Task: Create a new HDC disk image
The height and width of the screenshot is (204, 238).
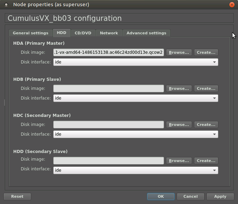Action: point(206,125)
